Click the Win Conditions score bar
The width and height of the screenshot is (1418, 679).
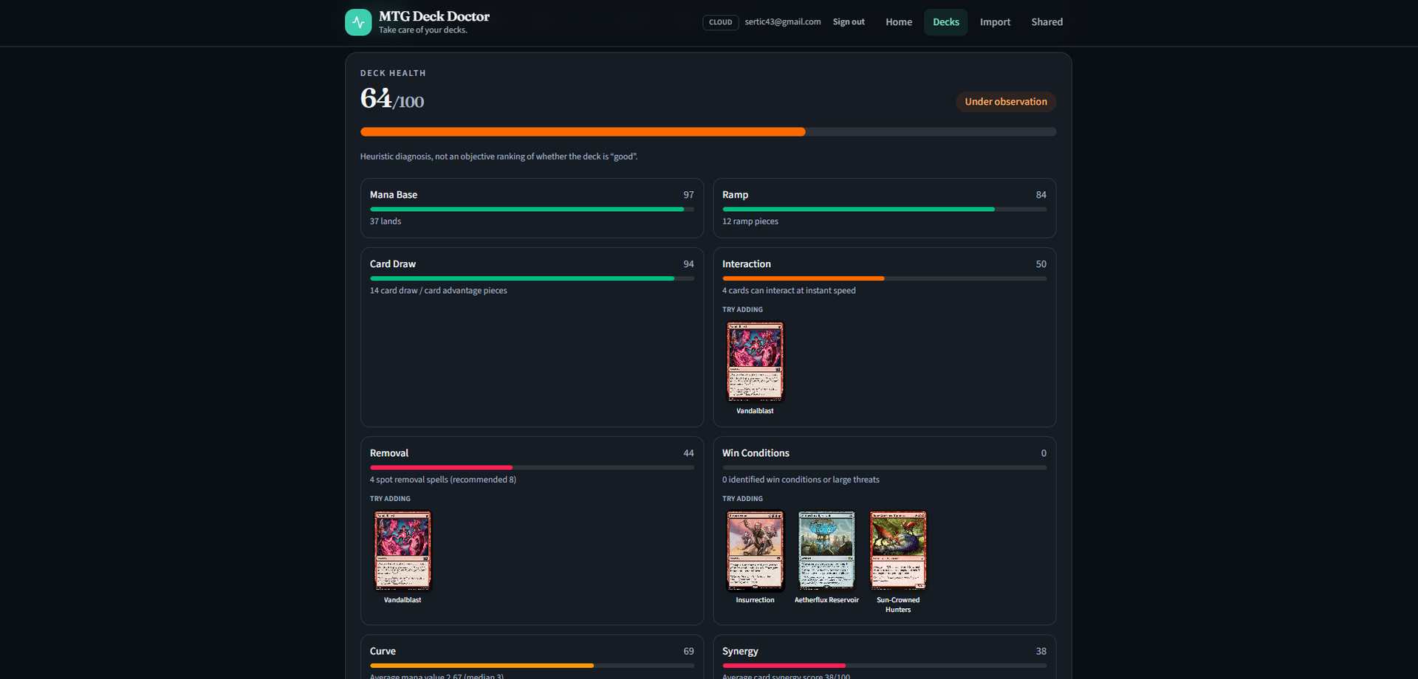point(884,468)
